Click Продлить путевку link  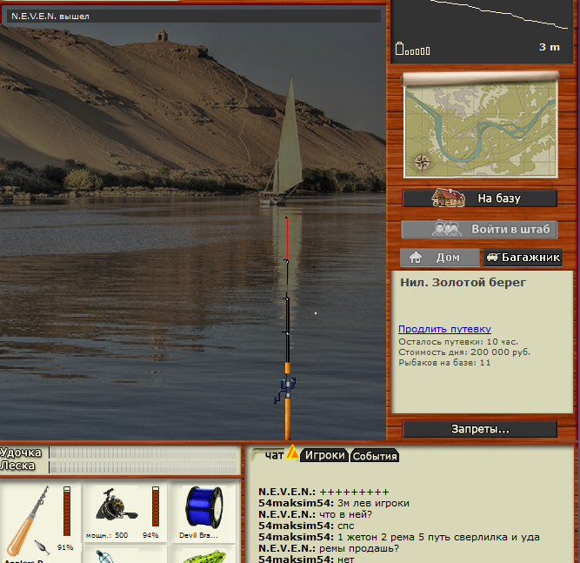[x=444, y=329]
